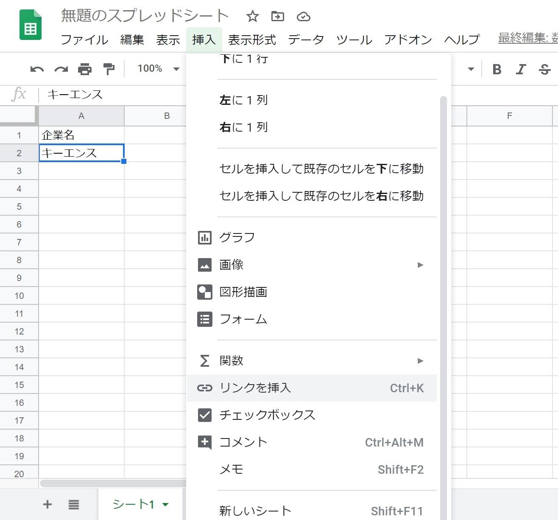Insert one column to the right
The height and width of the screenshot is (520, 558).
click(x=312, y=127)
